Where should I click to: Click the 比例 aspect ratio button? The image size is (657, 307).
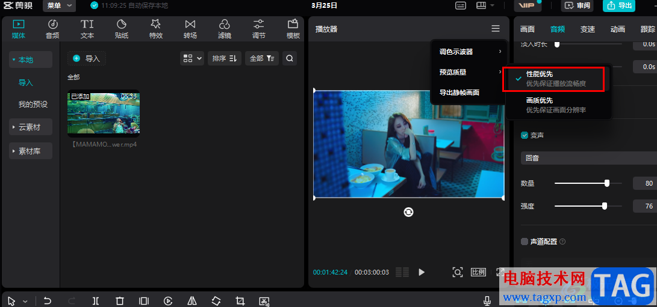479,272
